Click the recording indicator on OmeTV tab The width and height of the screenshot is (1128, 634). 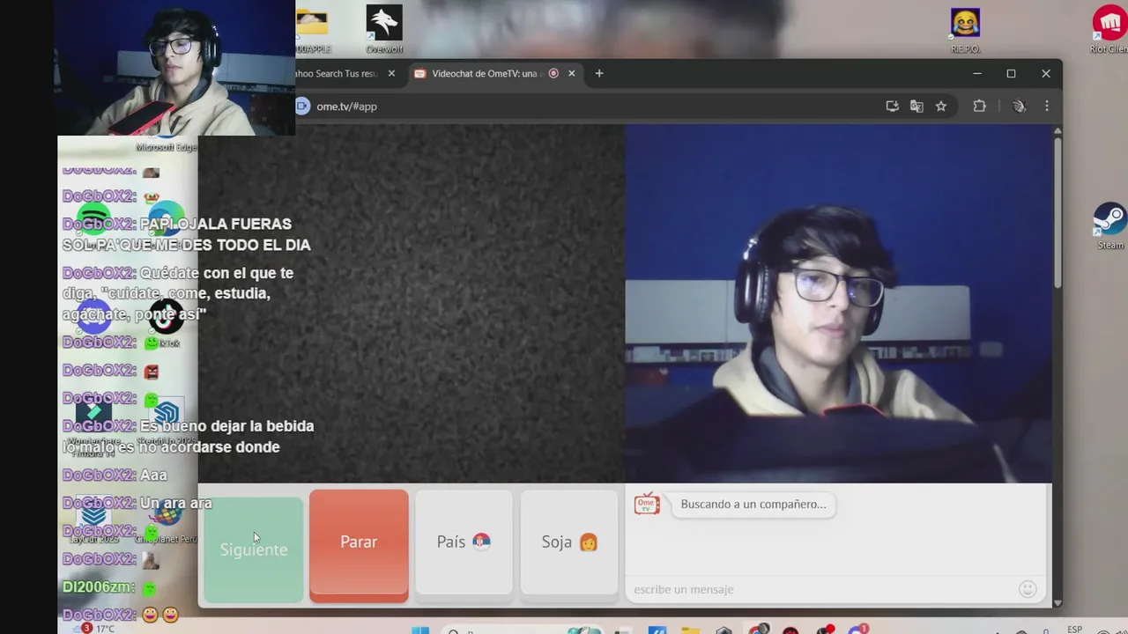point(553,73)
